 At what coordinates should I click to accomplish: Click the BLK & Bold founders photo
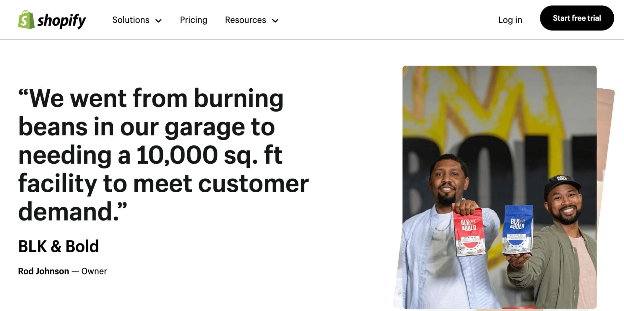coord(499,187)
